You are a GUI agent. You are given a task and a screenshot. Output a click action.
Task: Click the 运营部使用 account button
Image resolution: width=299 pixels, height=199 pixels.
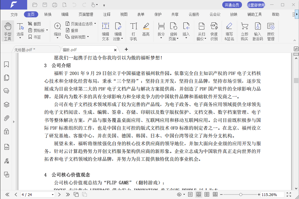click(x=256, y=5)
